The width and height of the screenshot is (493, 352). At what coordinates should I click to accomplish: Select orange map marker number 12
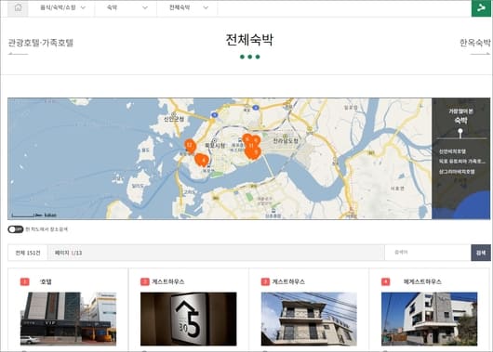(x=190, y=146)
